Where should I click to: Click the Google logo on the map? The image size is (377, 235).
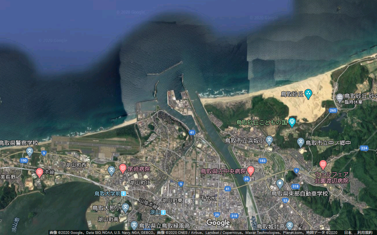218,223
